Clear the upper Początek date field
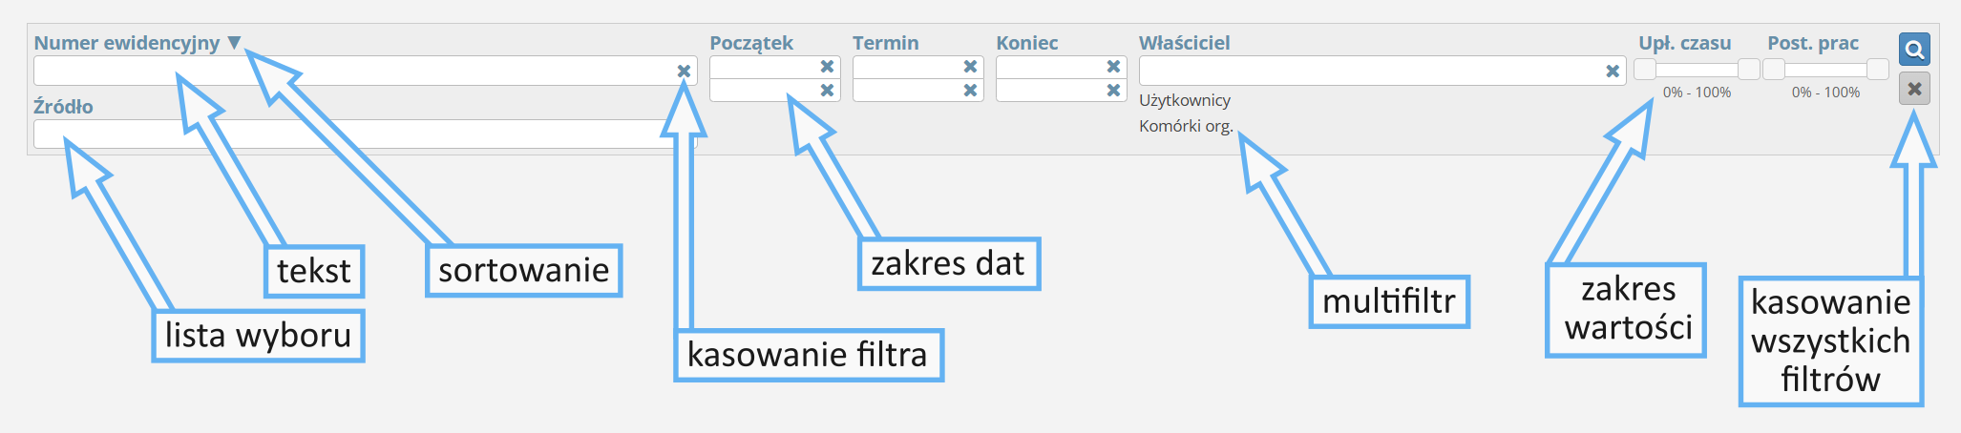This screenshot has height=433, width=1961. (827, 67)
